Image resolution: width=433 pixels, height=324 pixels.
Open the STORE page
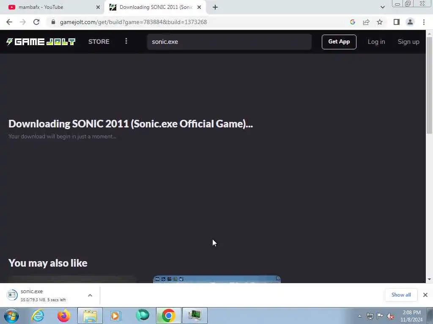click(x=99, y=42)
